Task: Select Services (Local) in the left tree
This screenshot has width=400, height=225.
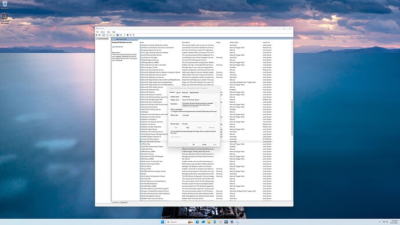Action: pyautogui.click(x=103, y=39)
